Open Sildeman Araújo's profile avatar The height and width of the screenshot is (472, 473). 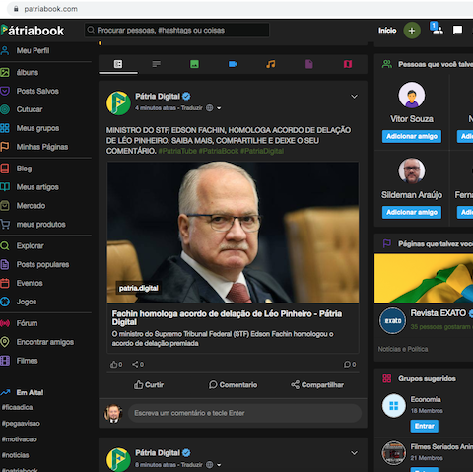pos(412,170)
